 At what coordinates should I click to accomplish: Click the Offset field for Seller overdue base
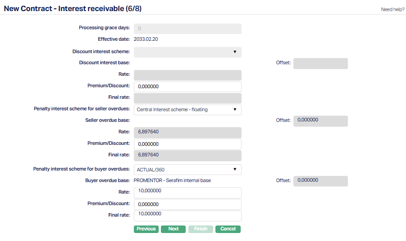click(320, 121)
